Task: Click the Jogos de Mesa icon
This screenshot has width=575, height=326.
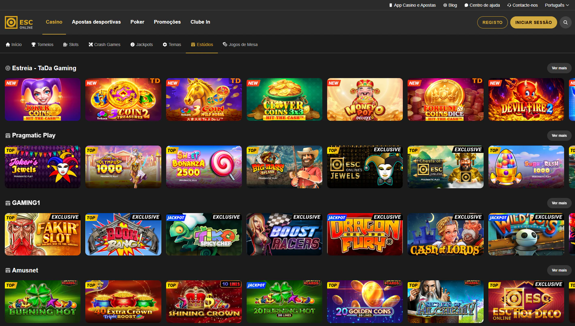Action: [x=225, y=44]
